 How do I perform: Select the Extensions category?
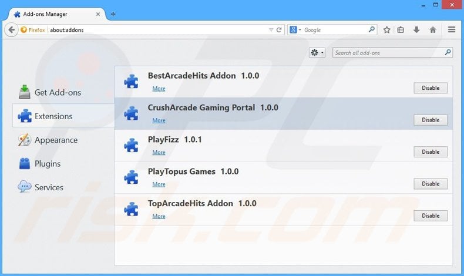point(63,116)
